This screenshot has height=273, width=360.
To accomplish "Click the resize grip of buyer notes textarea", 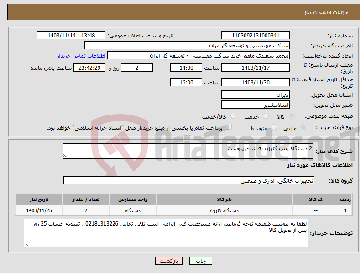I will pos(26,245).
